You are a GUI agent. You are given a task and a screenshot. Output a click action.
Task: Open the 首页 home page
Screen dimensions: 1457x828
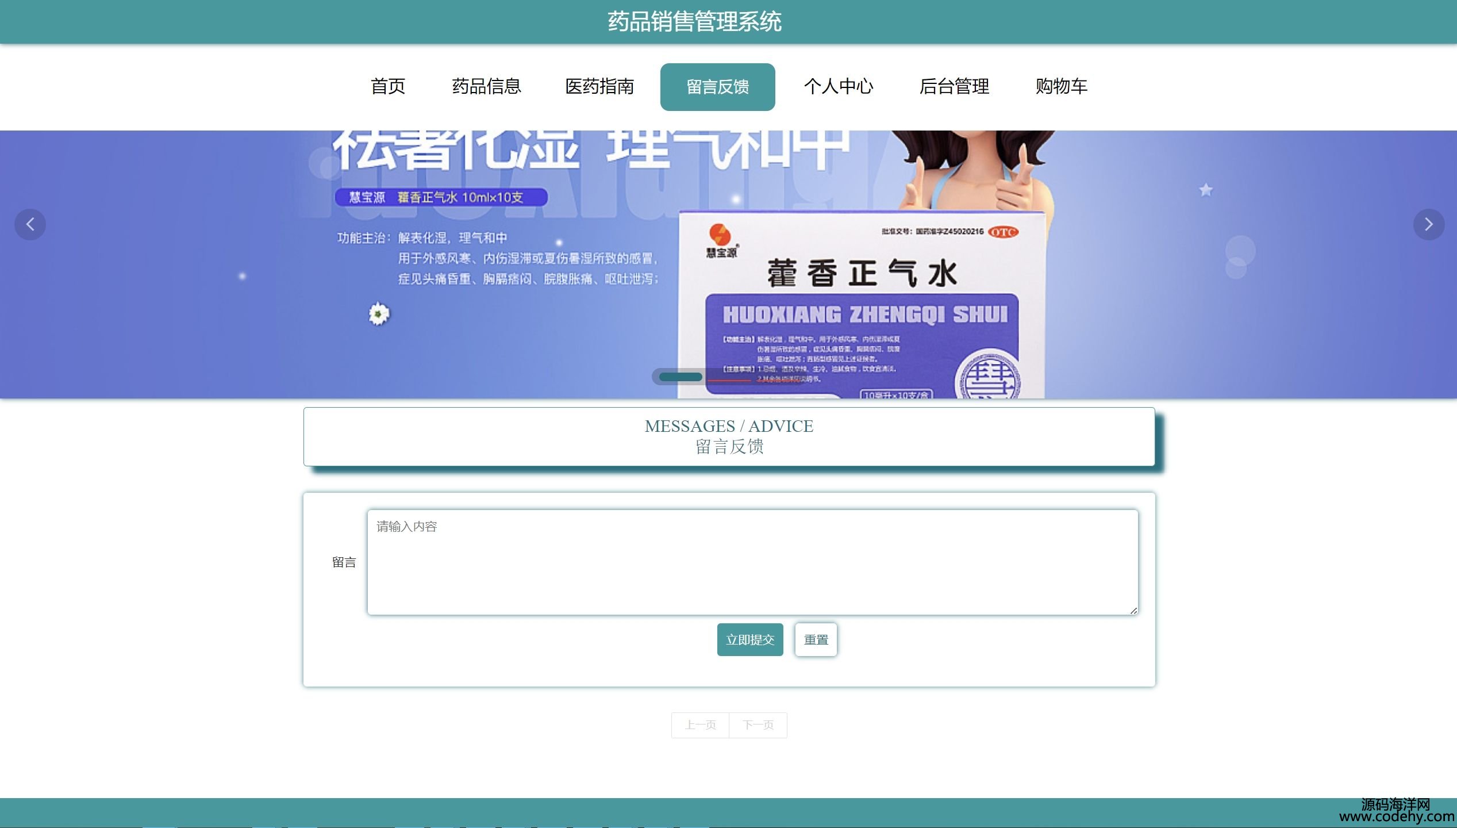coord(388,87)
